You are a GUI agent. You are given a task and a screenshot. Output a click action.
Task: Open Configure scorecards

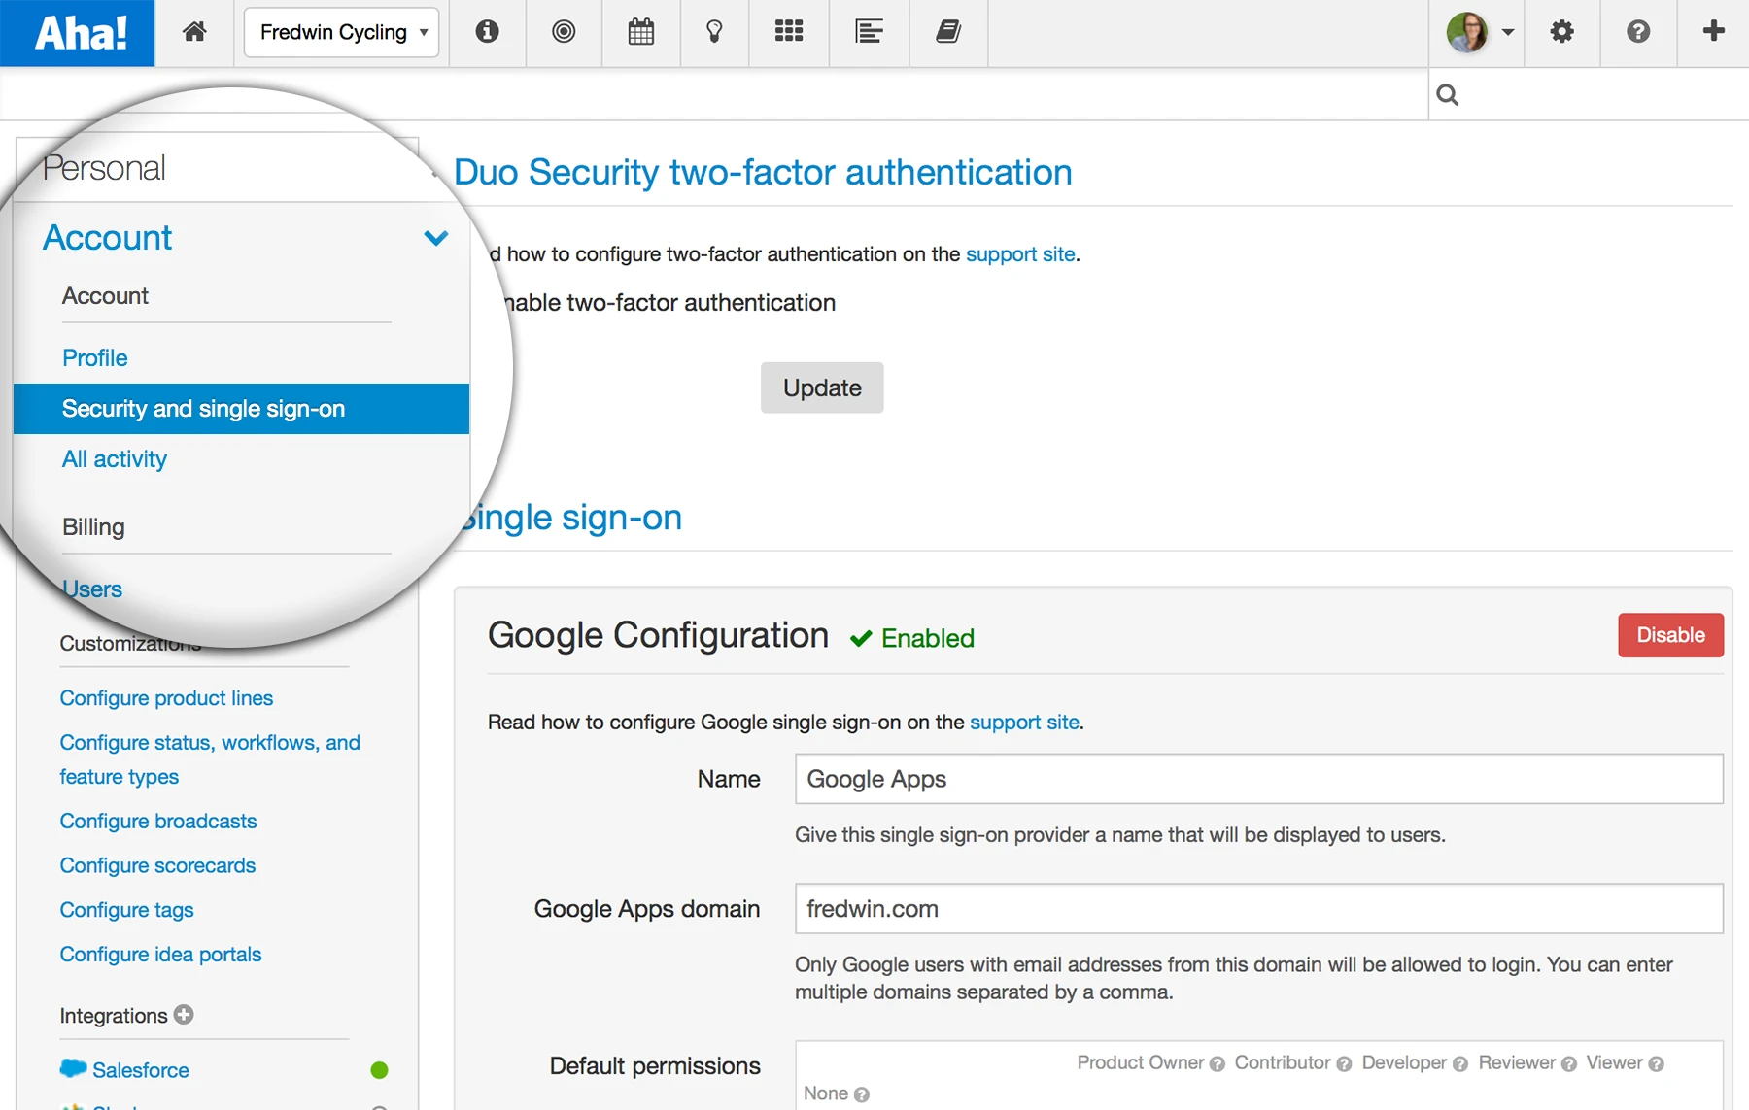157,865
